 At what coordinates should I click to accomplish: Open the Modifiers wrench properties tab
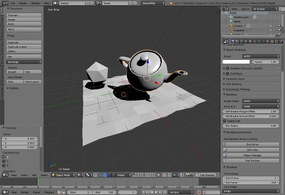259,42
